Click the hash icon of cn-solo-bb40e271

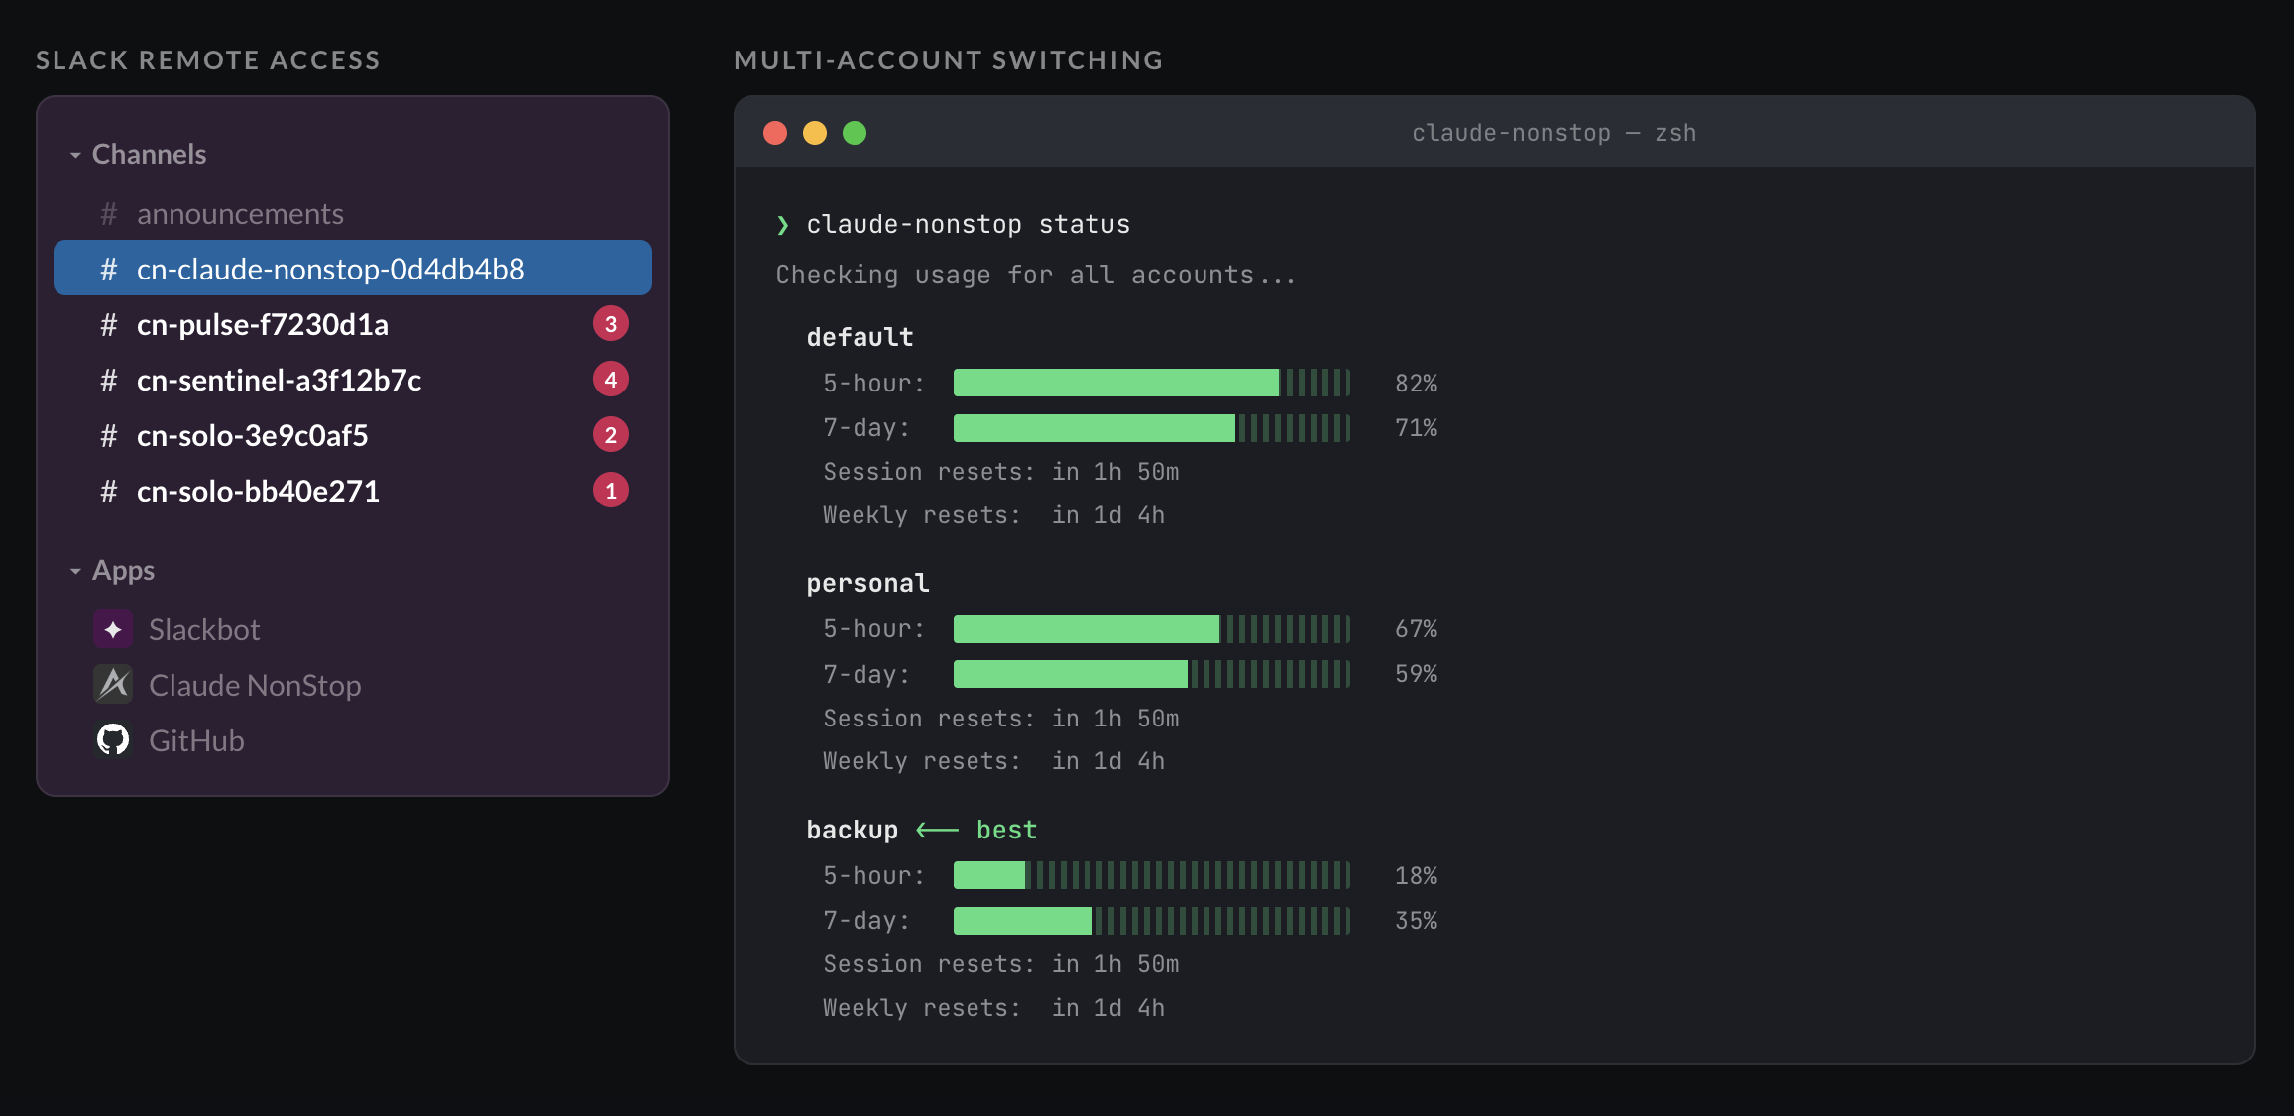click(x=109, y=492)
